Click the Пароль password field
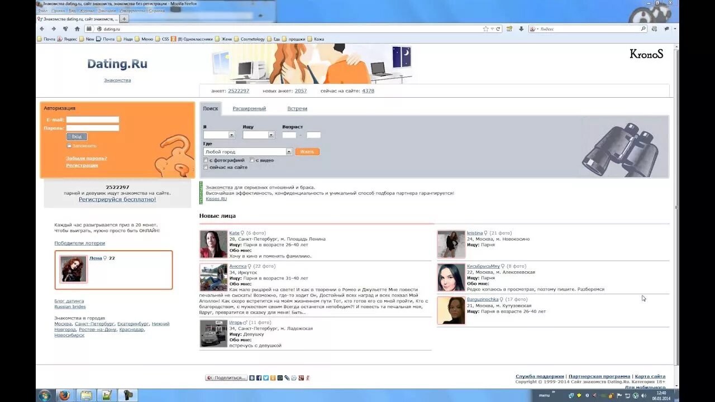 click(93, 128)
